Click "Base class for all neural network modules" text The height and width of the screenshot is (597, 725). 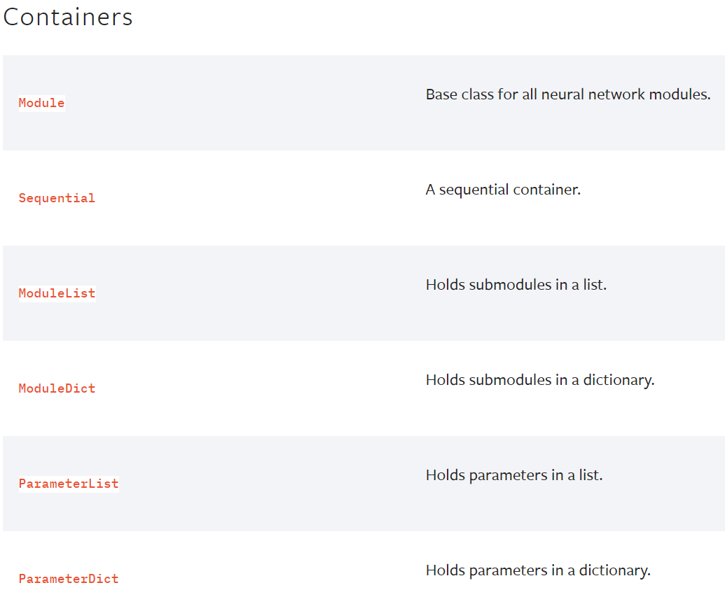(x=567, y=94)
